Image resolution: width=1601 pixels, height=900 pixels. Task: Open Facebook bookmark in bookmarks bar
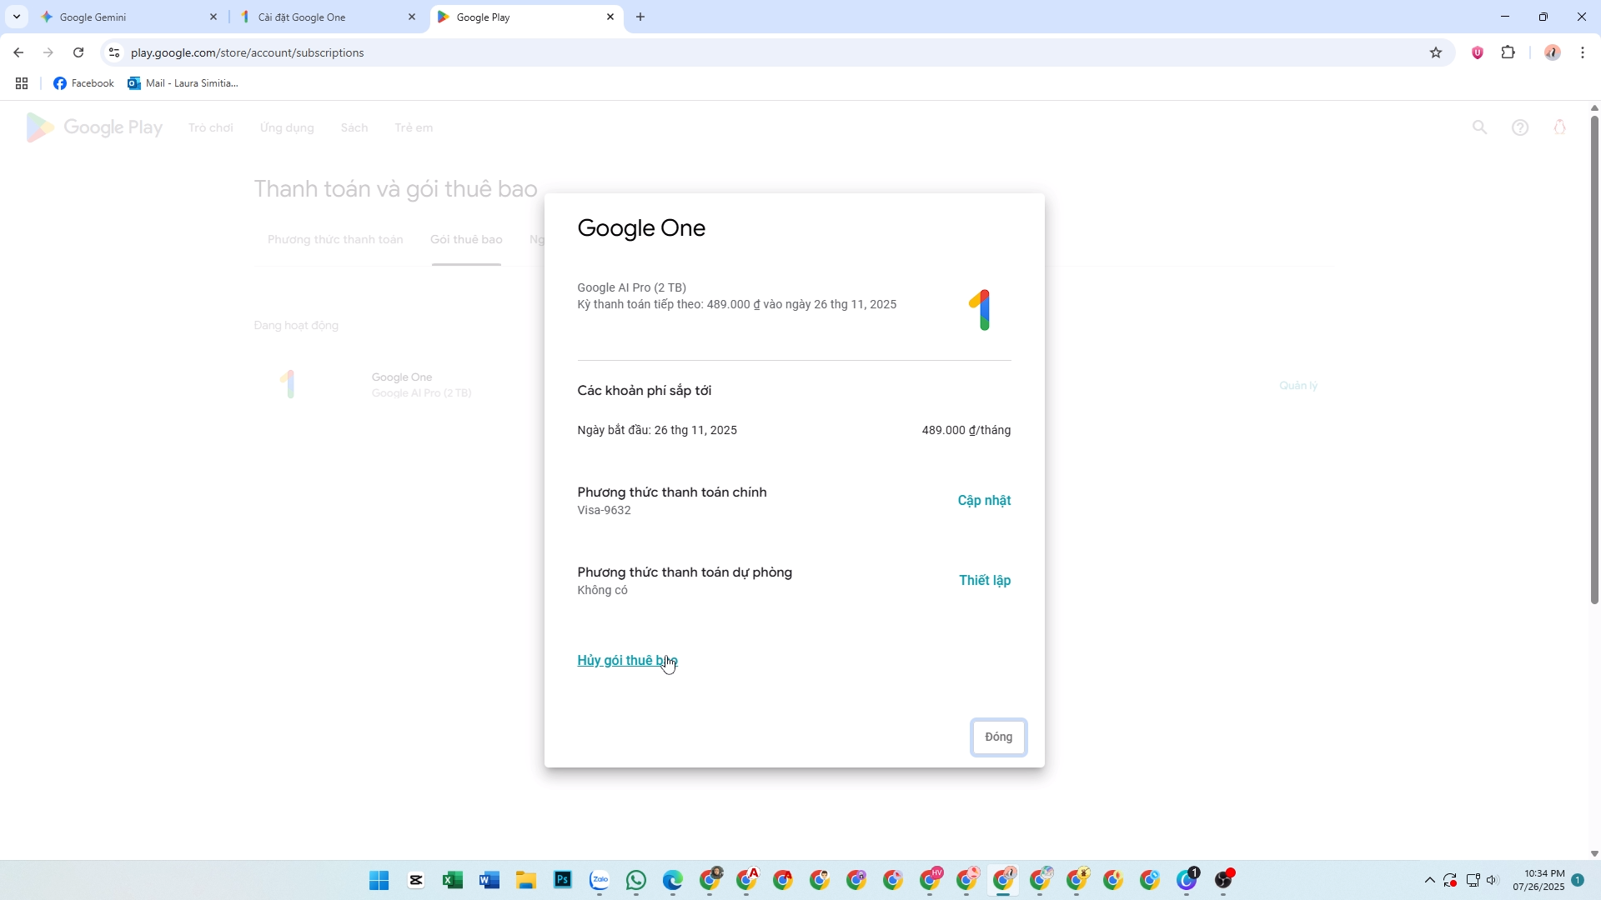click(83, 83)
